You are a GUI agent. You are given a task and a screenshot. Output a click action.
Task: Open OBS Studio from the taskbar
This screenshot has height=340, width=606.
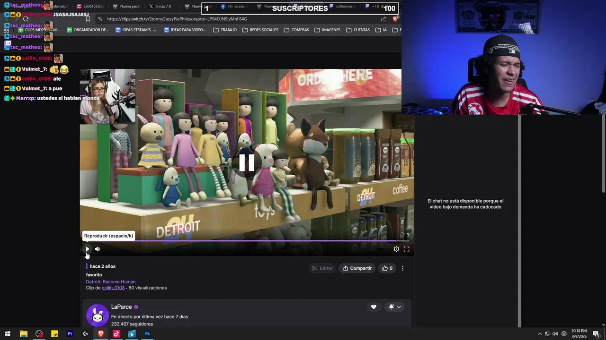click(39, 334)
